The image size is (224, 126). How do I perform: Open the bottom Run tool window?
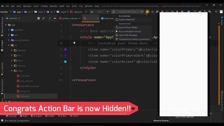(62, 116)
